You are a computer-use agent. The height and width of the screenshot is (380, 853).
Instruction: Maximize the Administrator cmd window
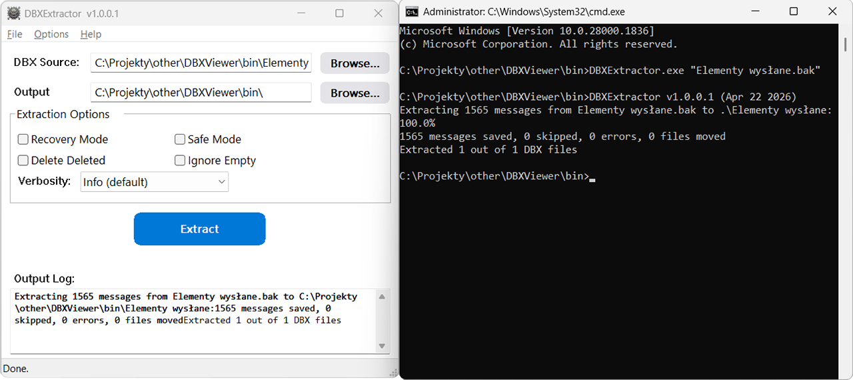point(793,11)
